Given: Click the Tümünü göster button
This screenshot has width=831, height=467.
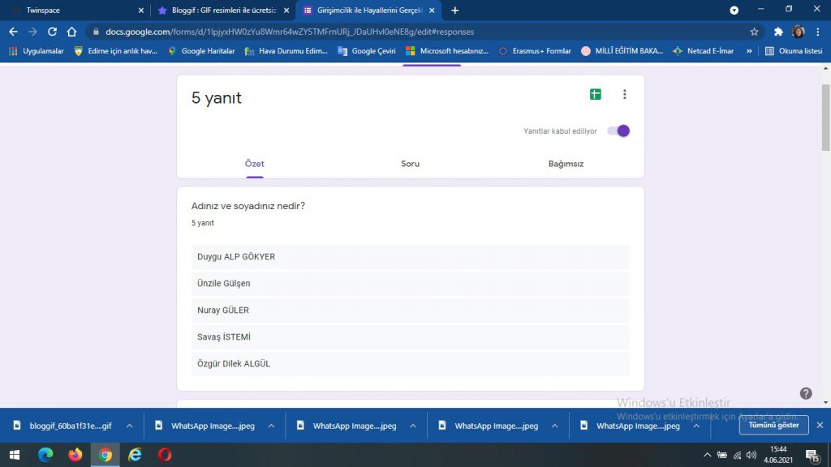Looking at the screenshot, I should click(773, 425).
